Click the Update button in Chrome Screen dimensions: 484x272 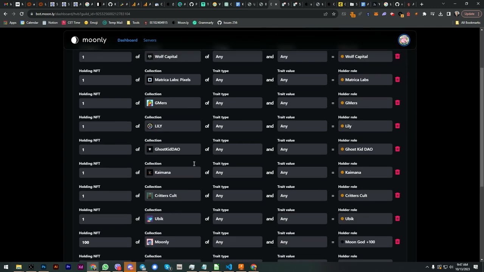[x=469, y=14]
